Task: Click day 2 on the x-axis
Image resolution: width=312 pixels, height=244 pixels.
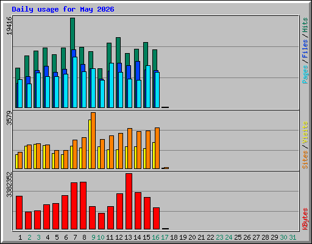Action: click(29, 237)
